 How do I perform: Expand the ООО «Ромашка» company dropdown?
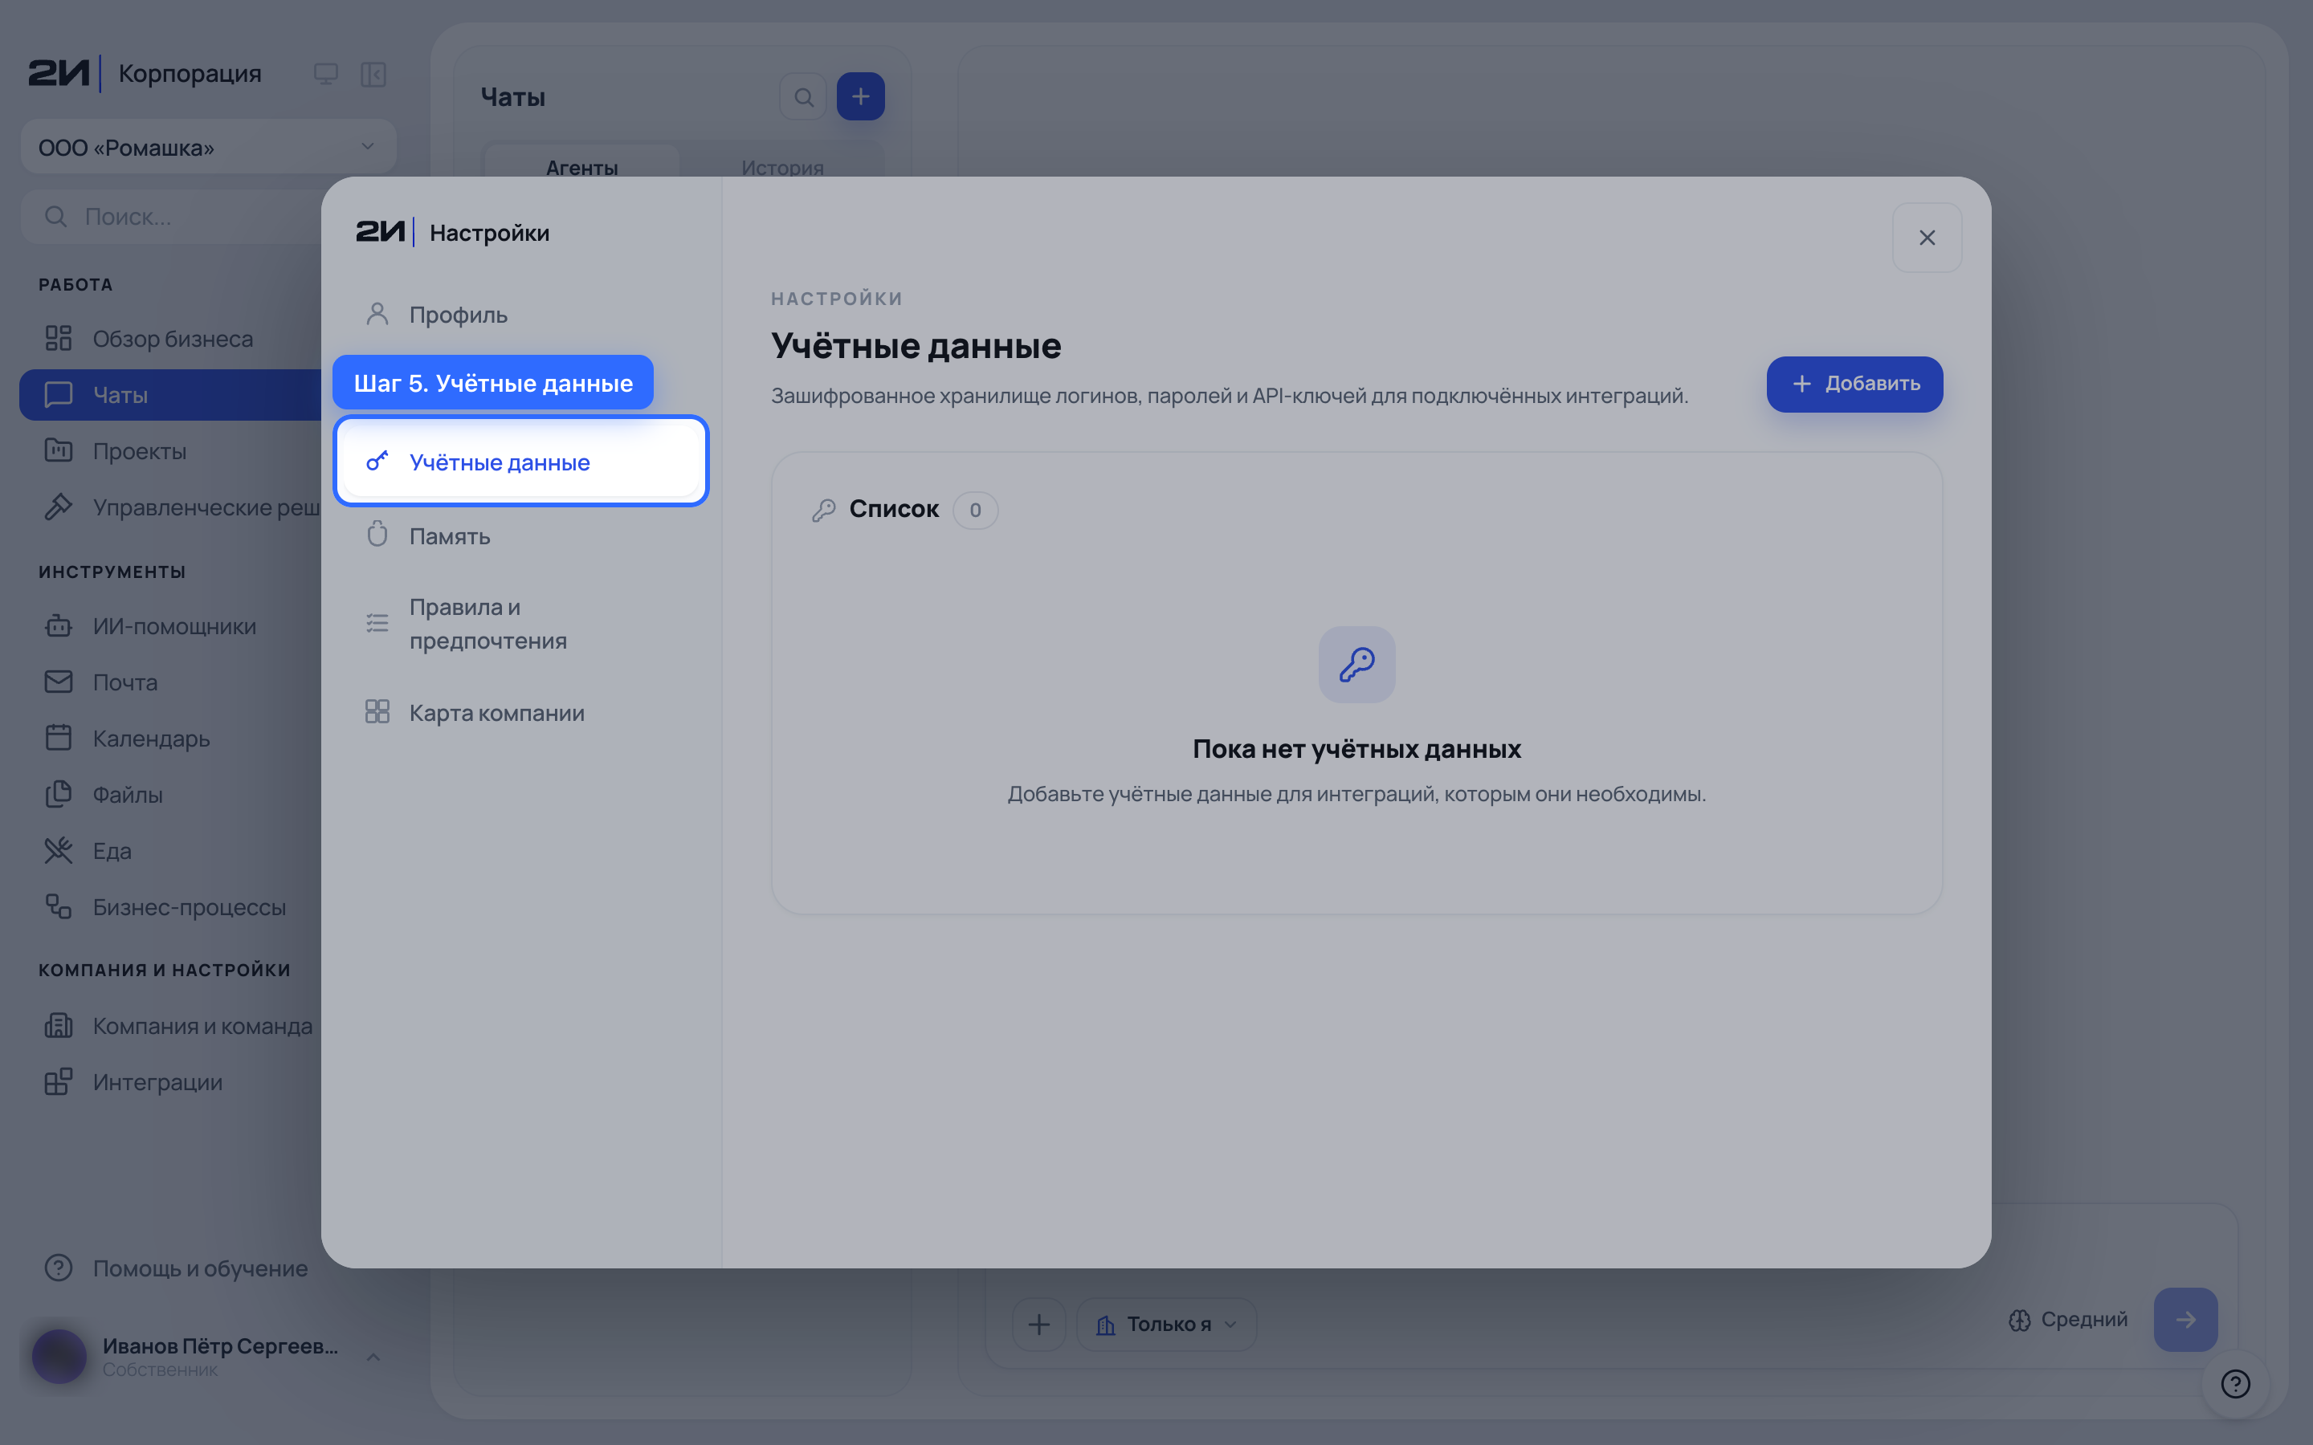click(x=208, y=147)
